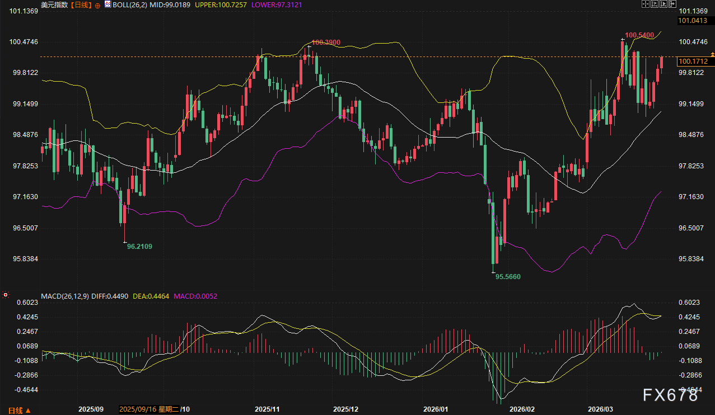Select the 100.5400 high price marker
This screenshot has height=415, width=715.
coord(639,35)
